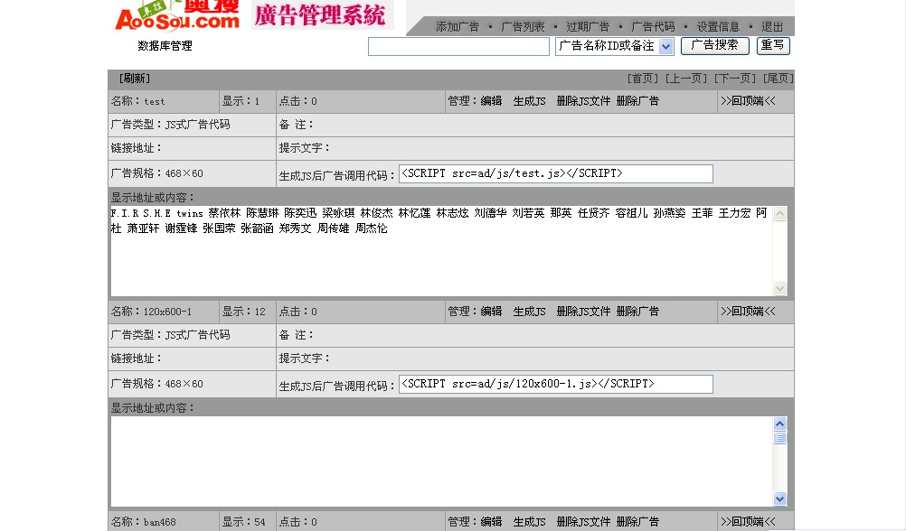906x531 pixels.
Task: Click 删除JS文件 for the 120x600-1 ad
Action: pos(583,312)
